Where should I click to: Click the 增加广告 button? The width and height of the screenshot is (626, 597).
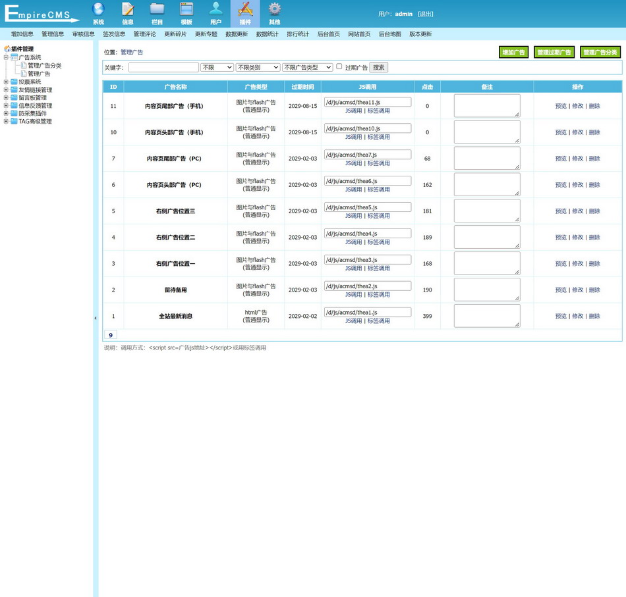514,52
